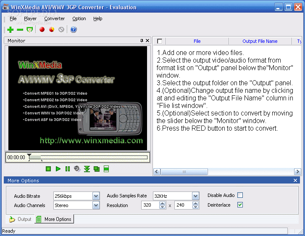Open the Audio Channels dropdown
Screen dimensions: 305x236
(x=96, y=205)
